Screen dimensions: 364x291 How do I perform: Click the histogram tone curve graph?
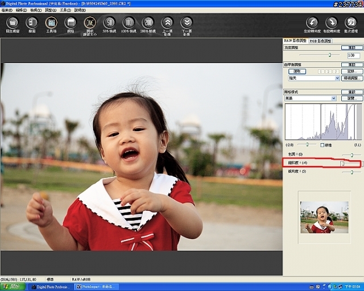324,122
